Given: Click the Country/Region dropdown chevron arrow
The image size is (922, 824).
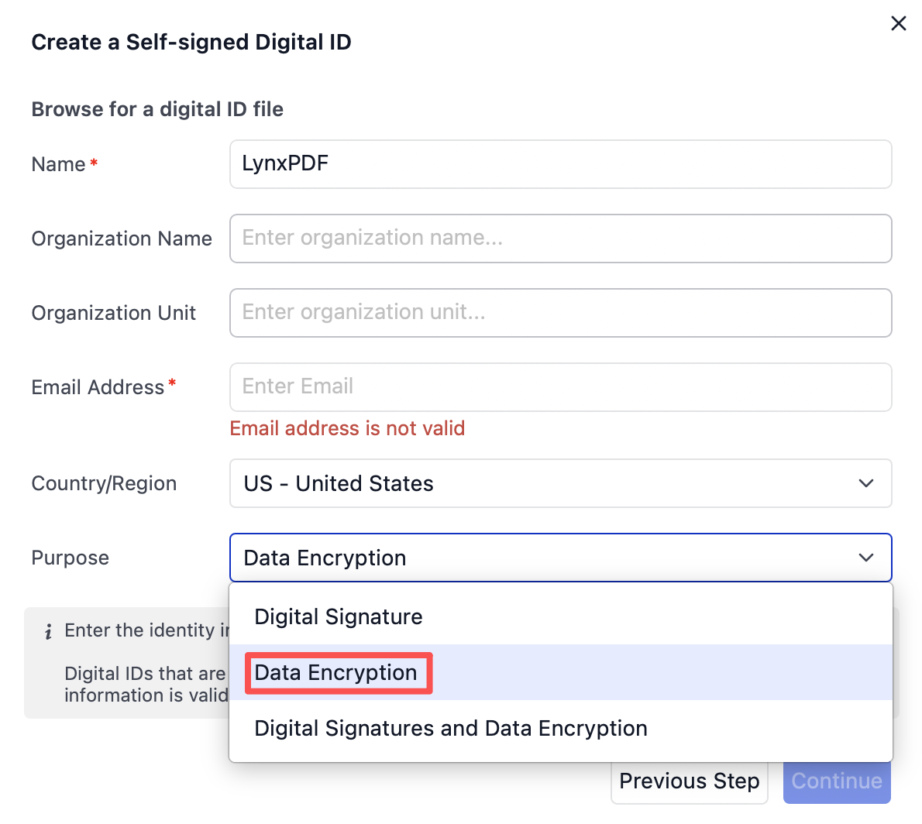Looking at the screenshot, I should pos(866,483).
